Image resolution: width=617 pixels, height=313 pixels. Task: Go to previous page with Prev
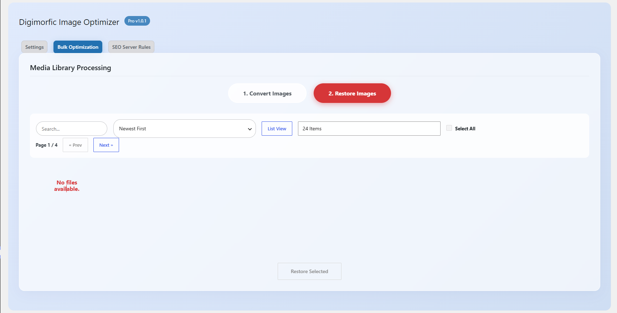tap(75, 145)
